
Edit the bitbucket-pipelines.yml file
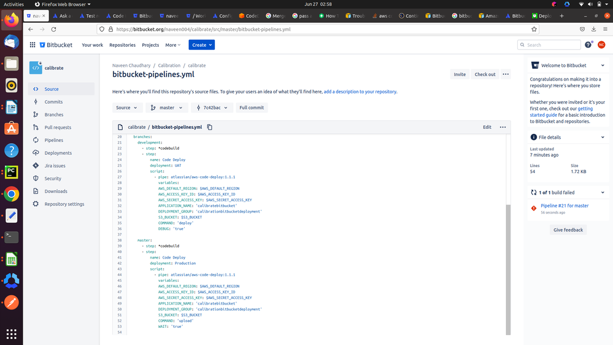coord(487,127)
